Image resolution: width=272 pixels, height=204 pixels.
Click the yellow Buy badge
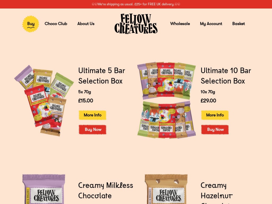[x=31, y=24]
